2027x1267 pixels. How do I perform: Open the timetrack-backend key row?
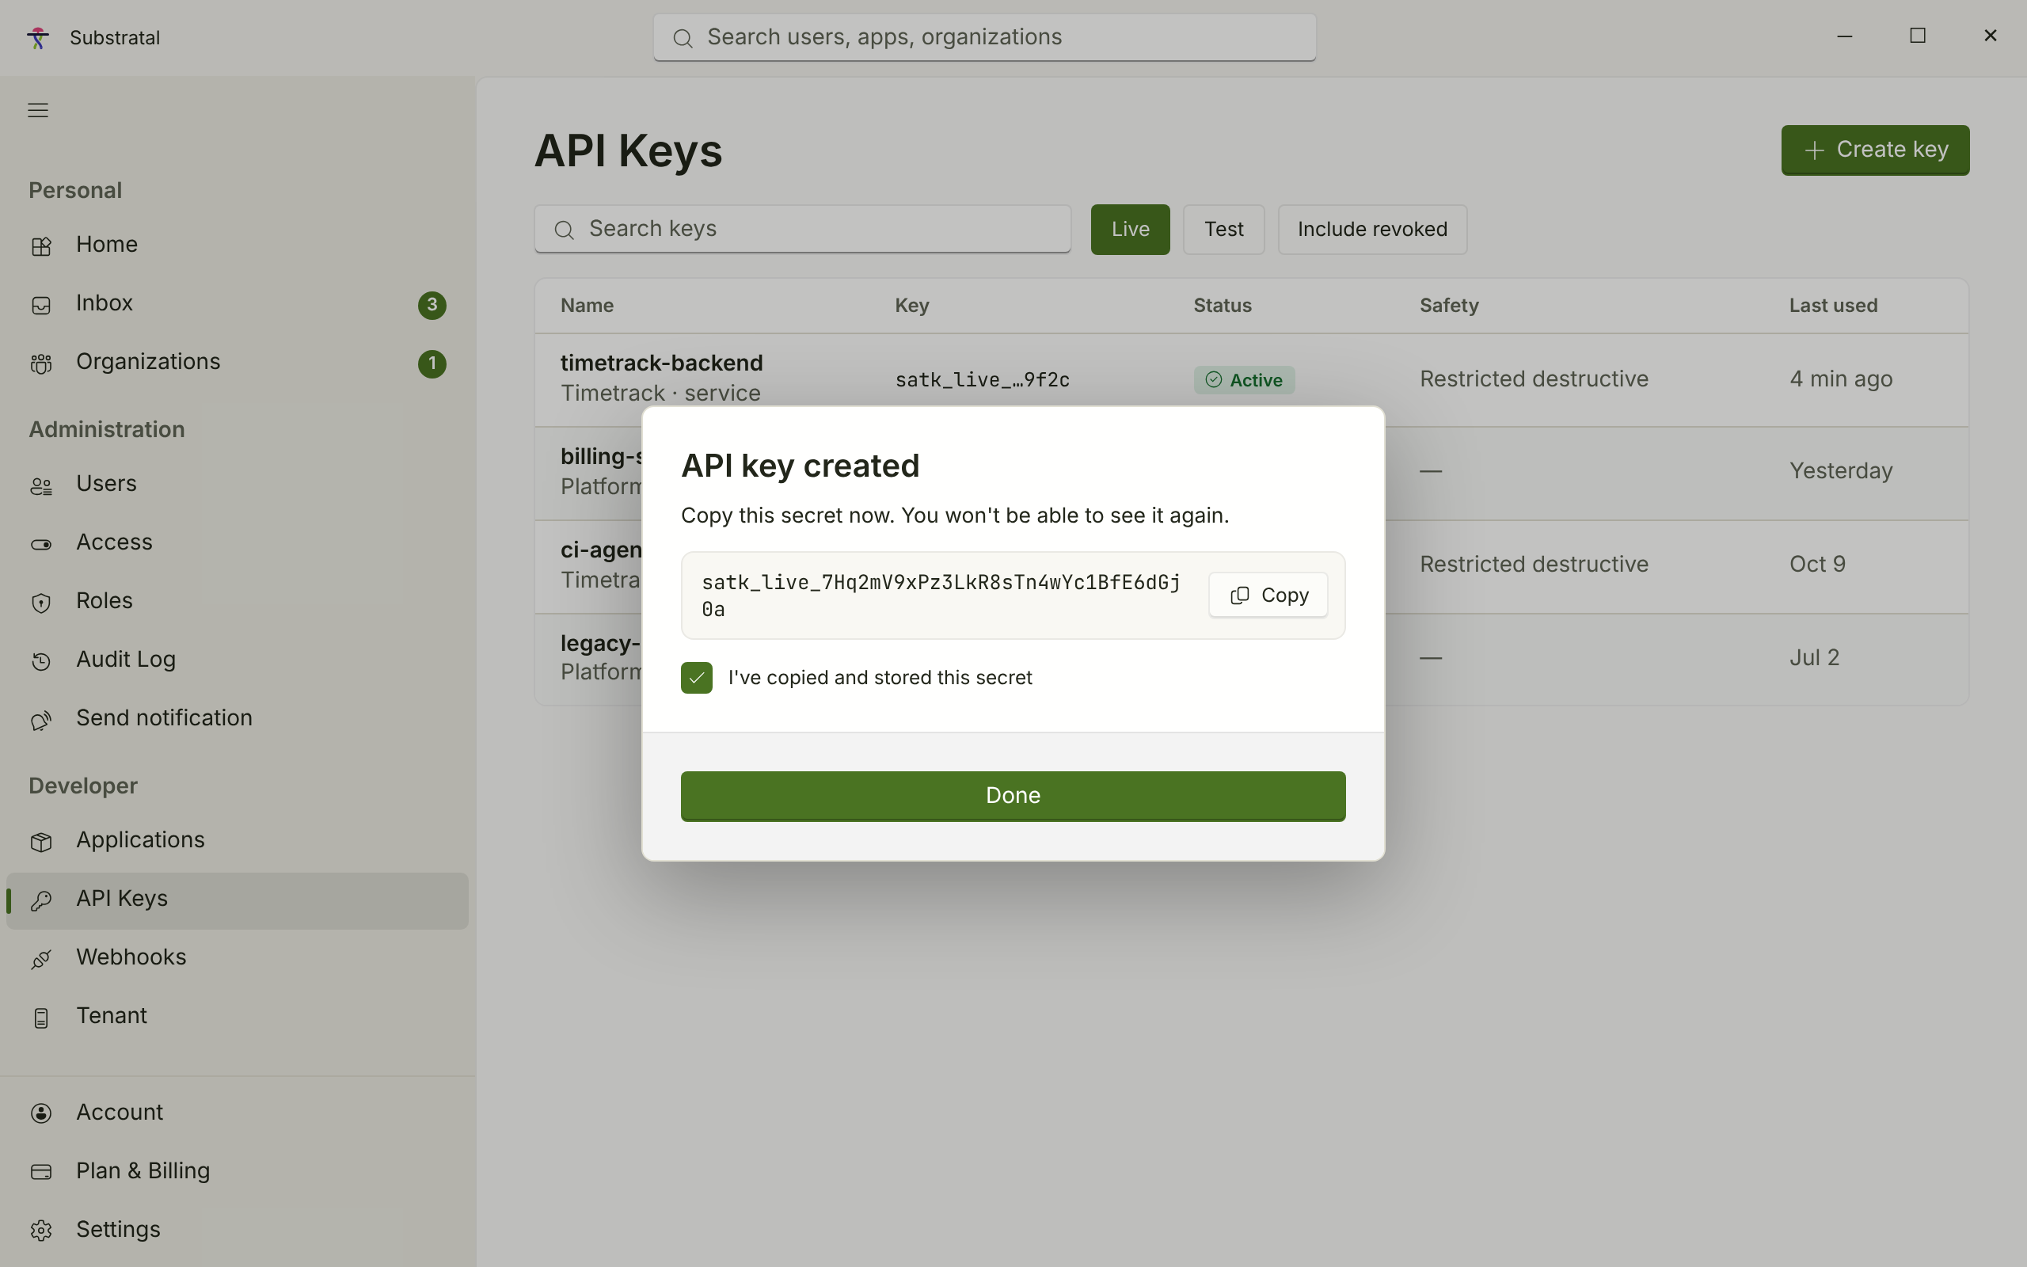point(1251,379)
